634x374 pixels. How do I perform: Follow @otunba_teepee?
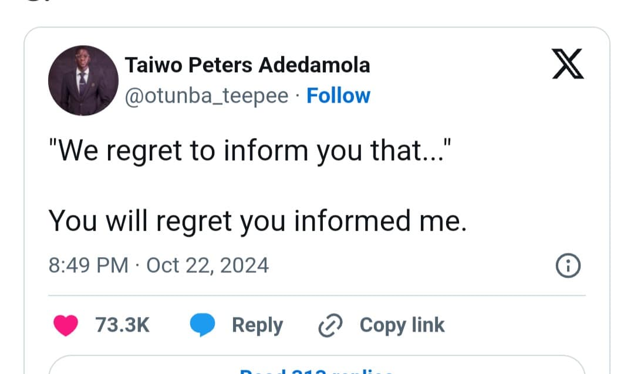point(338,95)
